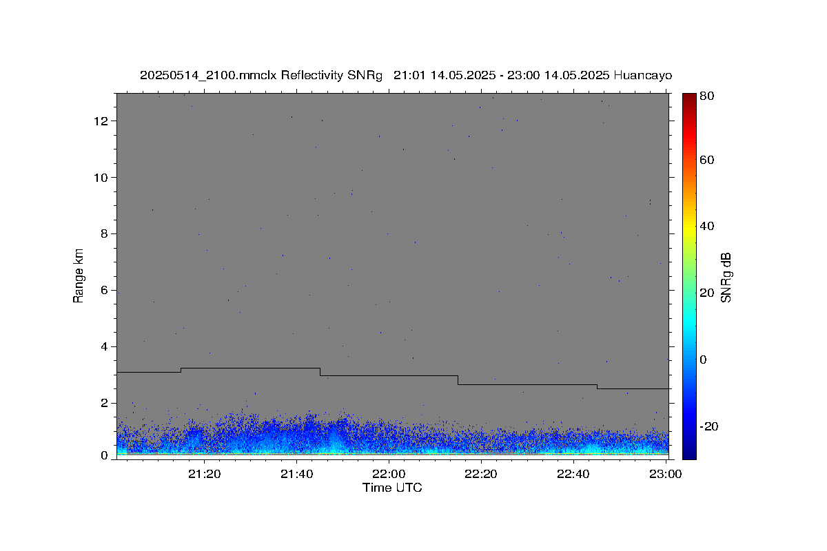Click the 2 range tick label
Screen dimensions: 827x551
click(105, 404)
